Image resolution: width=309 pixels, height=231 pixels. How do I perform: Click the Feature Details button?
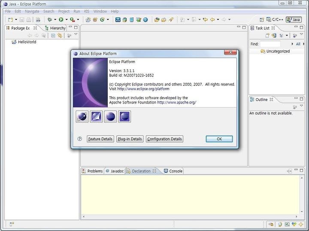(x=100, y=139)
